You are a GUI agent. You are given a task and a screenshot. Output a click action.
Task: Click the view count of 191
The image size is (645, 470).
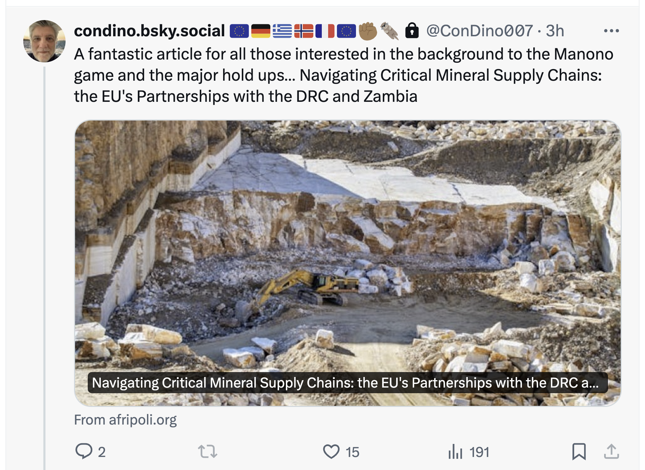(479, 452)
